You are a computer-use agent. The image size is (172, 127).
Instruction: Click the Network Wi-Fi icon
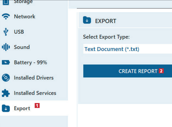click(6, 17)
